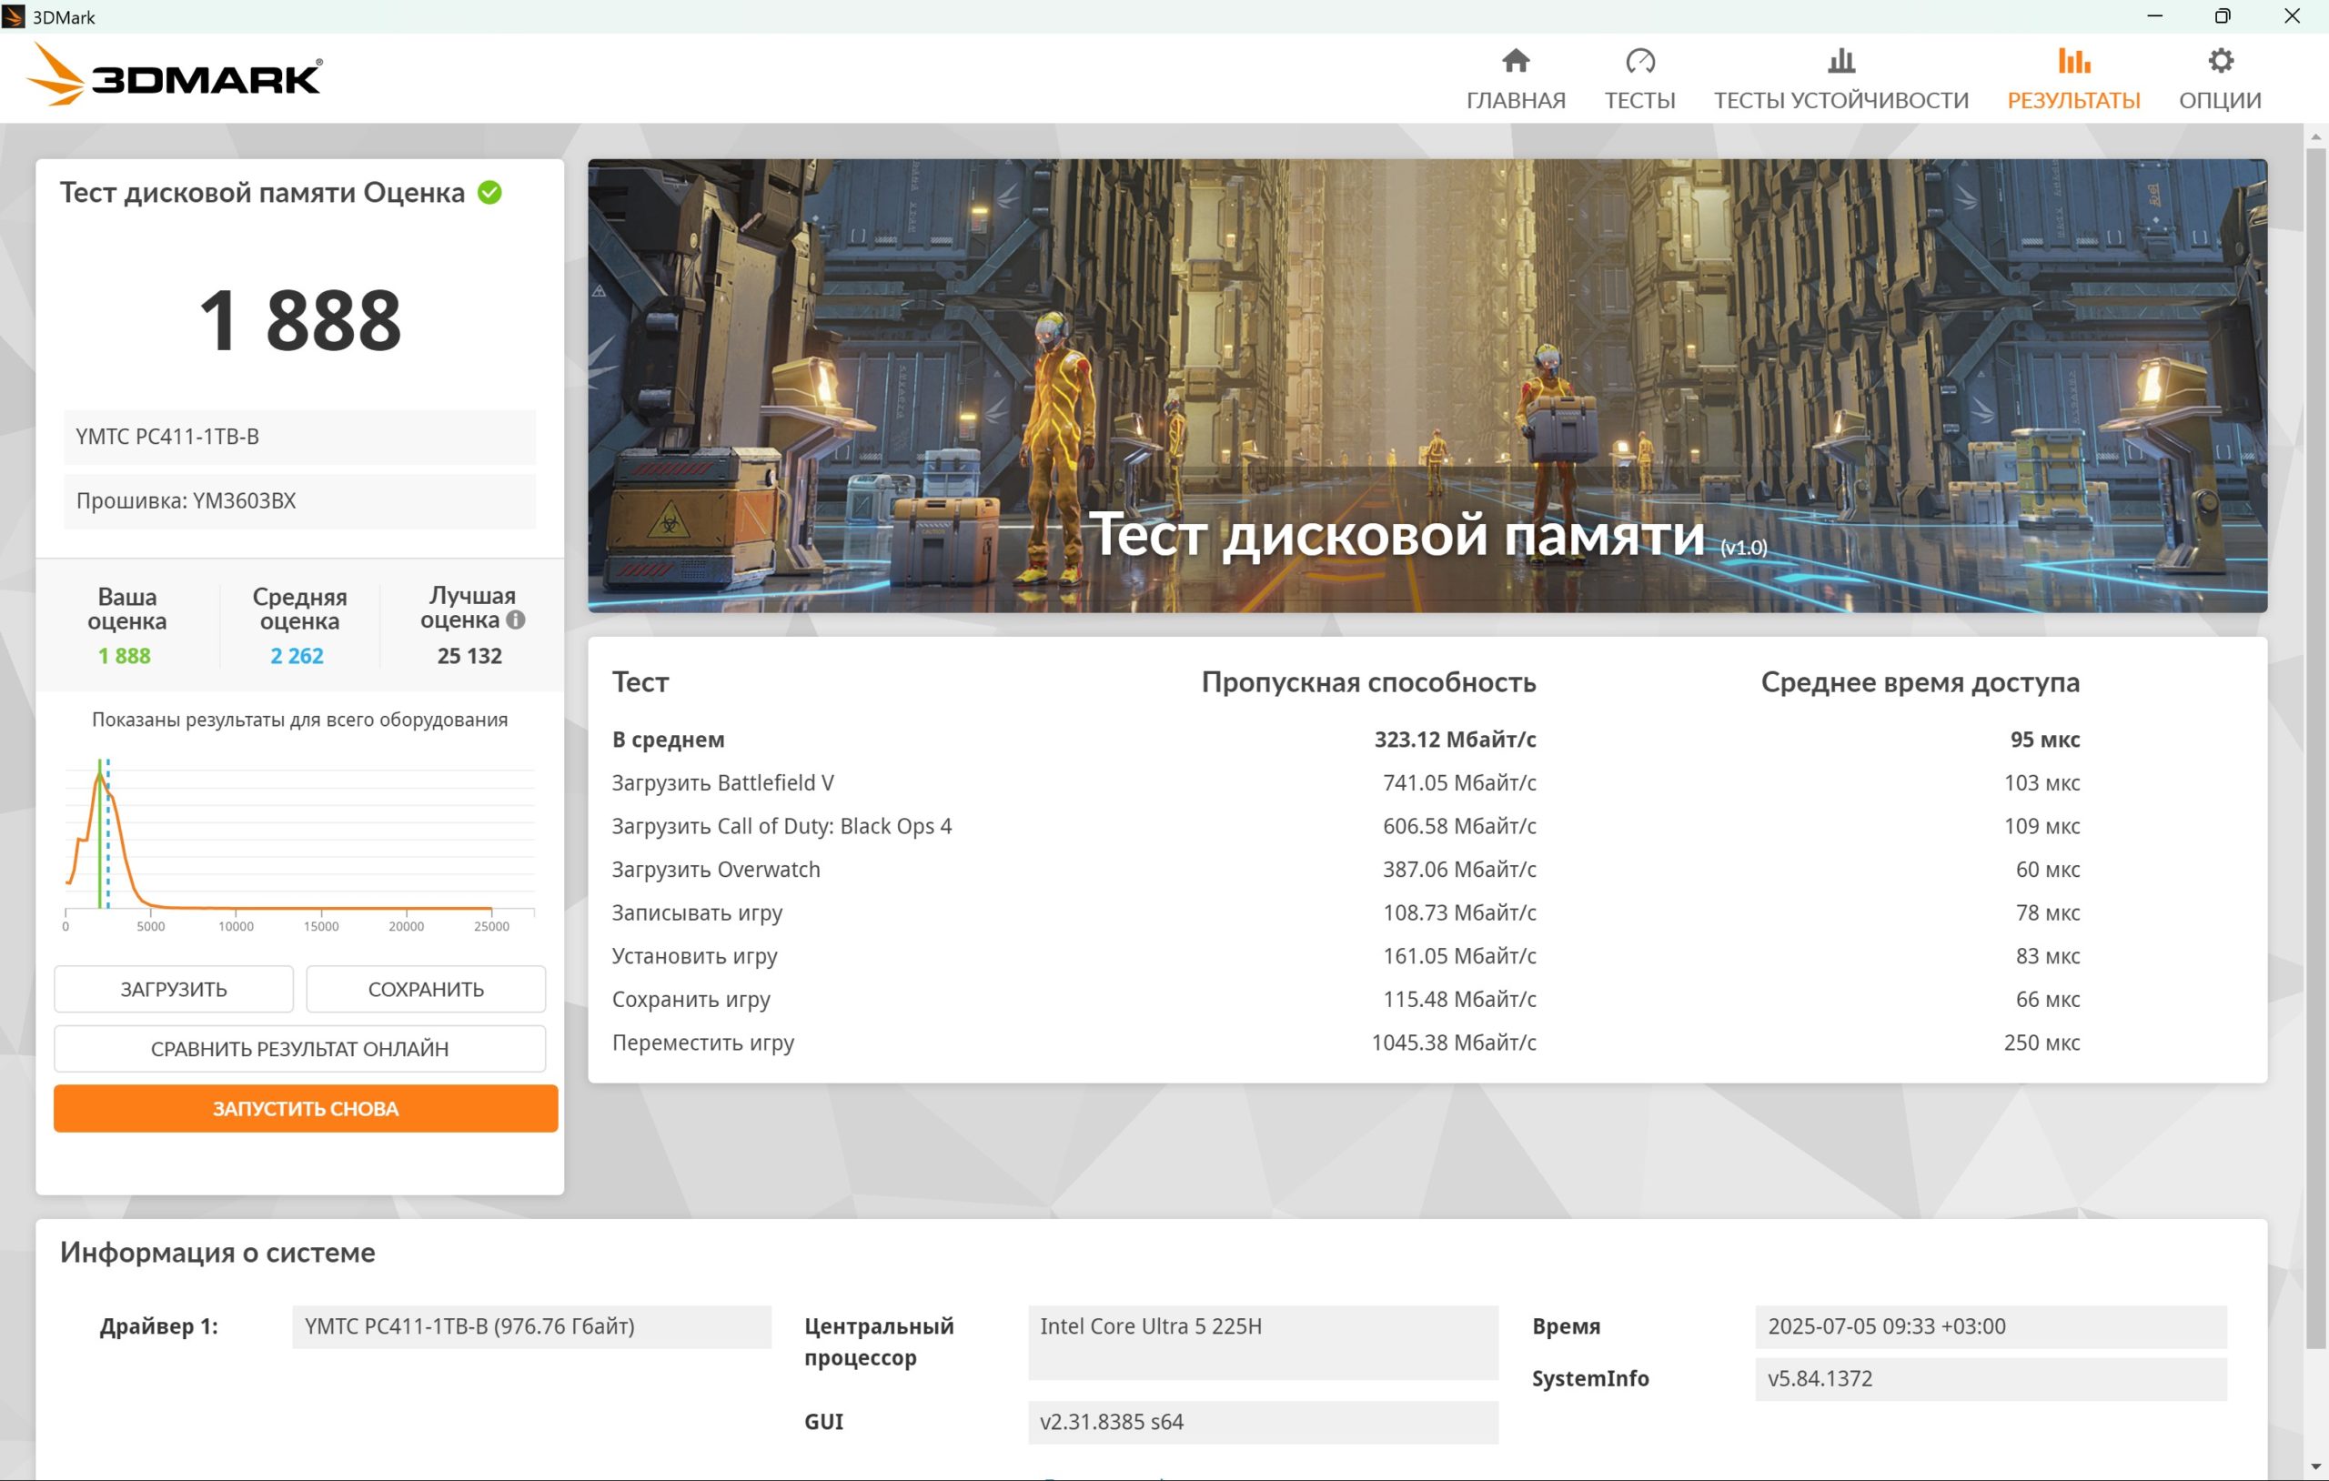Click the Информация о системе heading

217,1253
